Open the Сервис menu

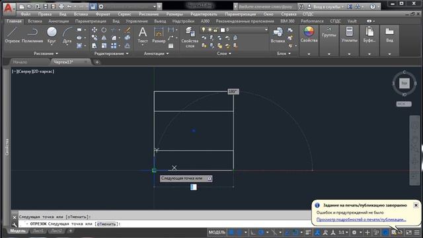click(x=124, y=14)
